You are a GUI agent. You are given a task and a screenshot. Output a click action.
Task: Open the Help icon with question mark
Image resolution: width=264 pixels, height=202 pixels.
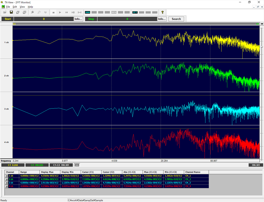click(163, 12)
